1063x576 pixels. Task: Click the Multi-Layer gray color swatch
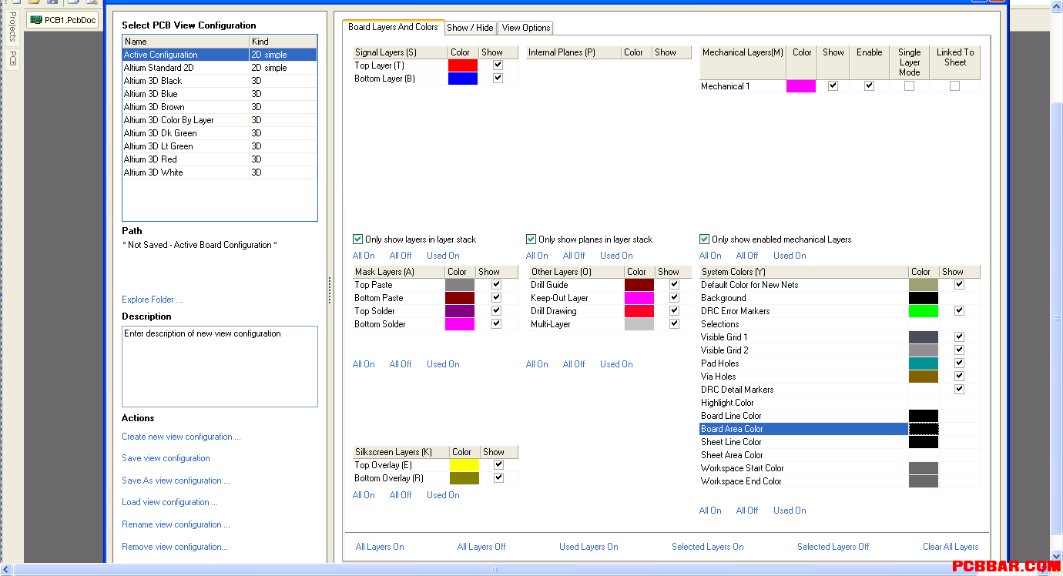point(639,324)
